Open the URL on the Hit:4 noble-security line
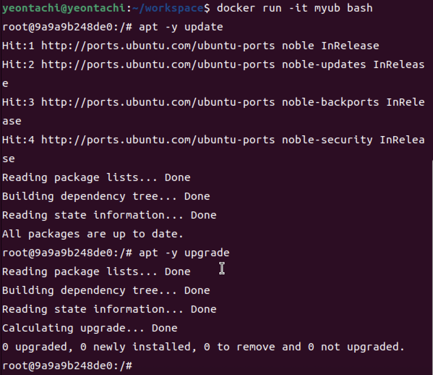The width and height of the screenshot is (433, 375). click(158, 140)
